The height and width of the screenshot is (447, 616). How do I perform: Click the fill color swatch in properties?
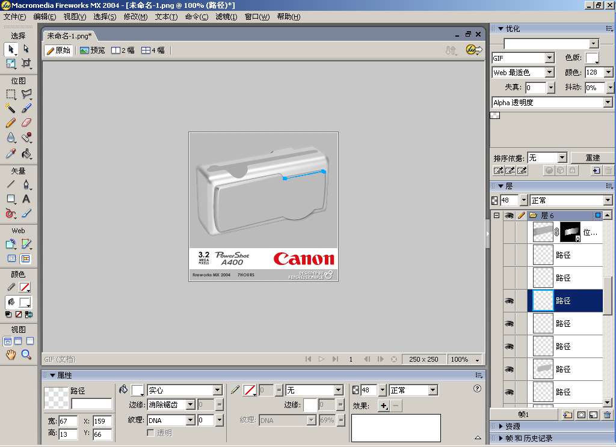tap(137, 390)
